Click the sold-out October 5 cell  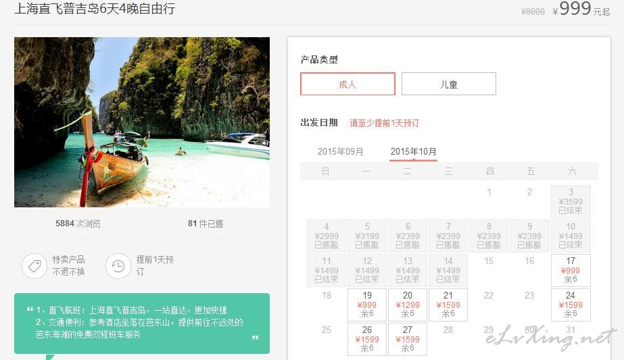tap(367, 236)
